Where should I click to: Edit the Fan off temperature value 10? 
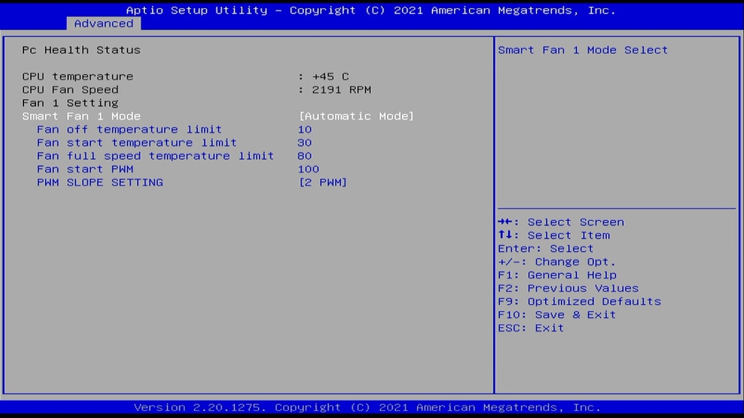click(x=305, y=130)
